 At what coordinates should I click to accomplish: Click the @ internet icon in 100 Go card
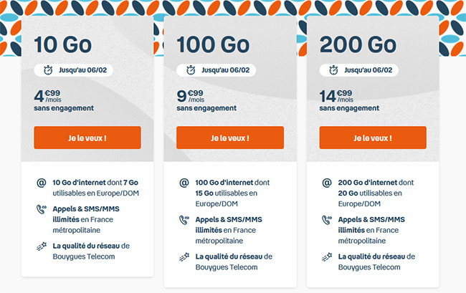(184, 183)
